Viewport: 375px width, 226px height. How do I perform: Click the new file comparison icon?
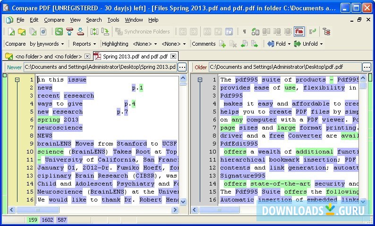click(11, 32)
